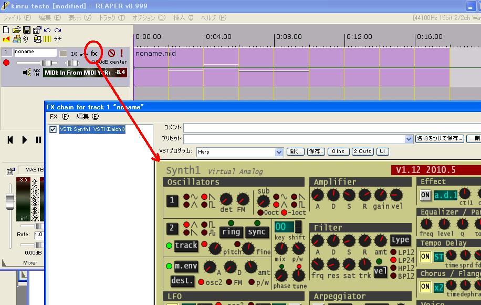Click track 1 pan slider
Viewport: 481px width, 305px height.
tap(72, 63)
